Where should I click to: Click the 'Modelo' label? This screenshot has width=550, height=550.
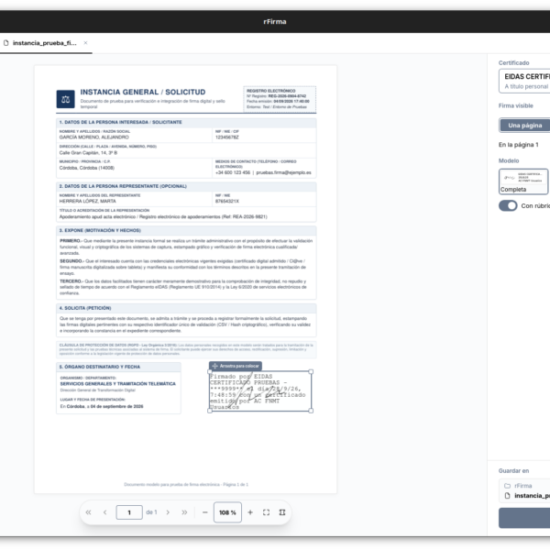pos(509,160)
